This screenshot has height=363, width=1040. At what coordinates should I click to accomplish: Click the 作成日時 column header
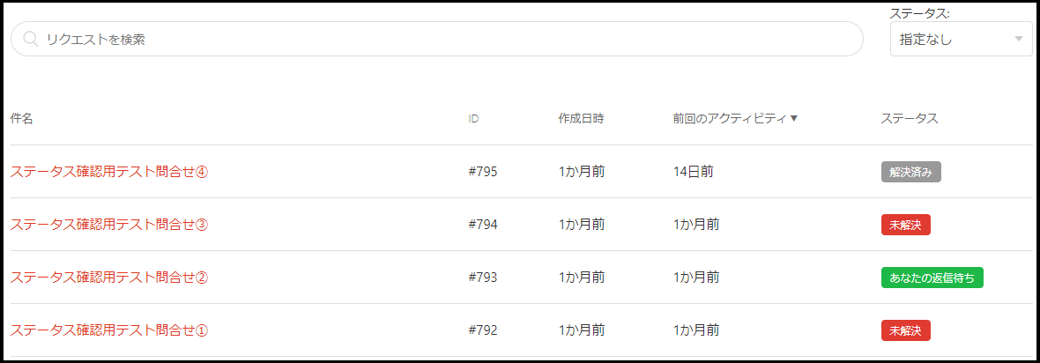pyautogui.click(x=581, y=119)
